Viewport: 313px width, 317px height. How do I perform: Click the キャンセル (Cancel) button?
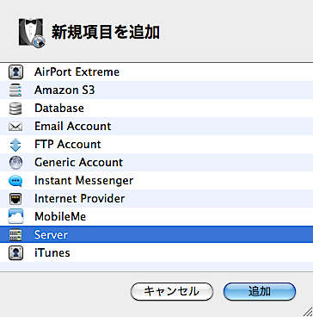click(172, 292)
